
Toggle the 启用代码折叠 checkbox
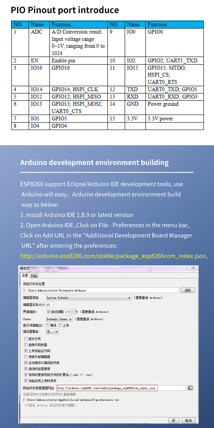(26, 345)
